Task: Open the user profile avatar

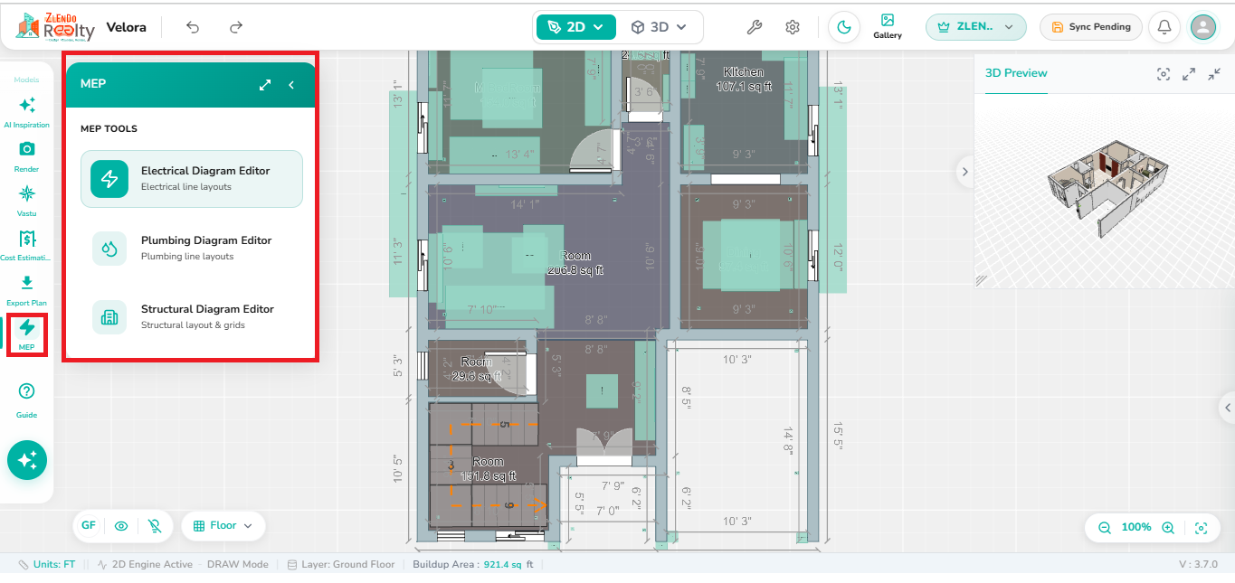Action: [x=1202, y=27]
